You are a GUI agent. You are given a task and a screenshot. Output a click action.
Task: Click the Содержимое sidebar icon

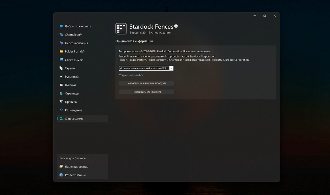click(61, 60)
